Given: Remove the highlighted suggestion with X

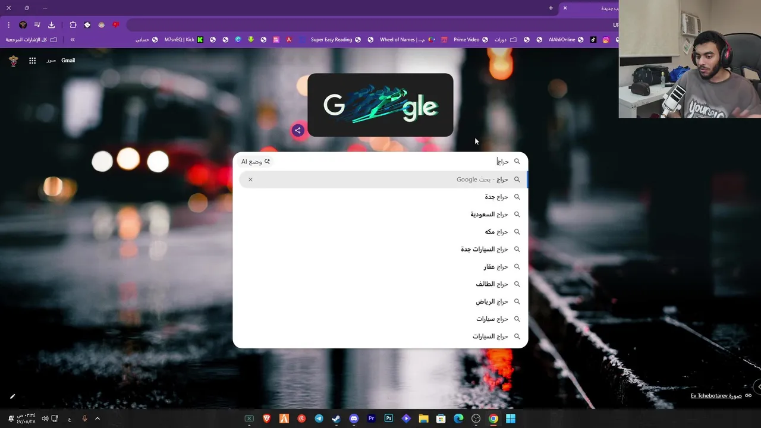Looking at the screenshot, I should [x=250, y=180].
